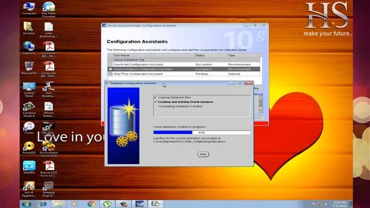Click the volume icon in system tray
The width and height of the screenshot is (370, 208).
[326, 204]
